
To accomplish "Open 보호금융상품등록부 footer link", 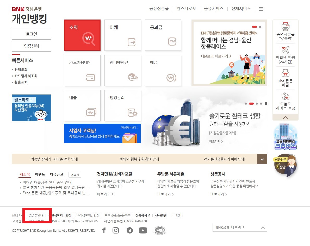I will point(117,215).
